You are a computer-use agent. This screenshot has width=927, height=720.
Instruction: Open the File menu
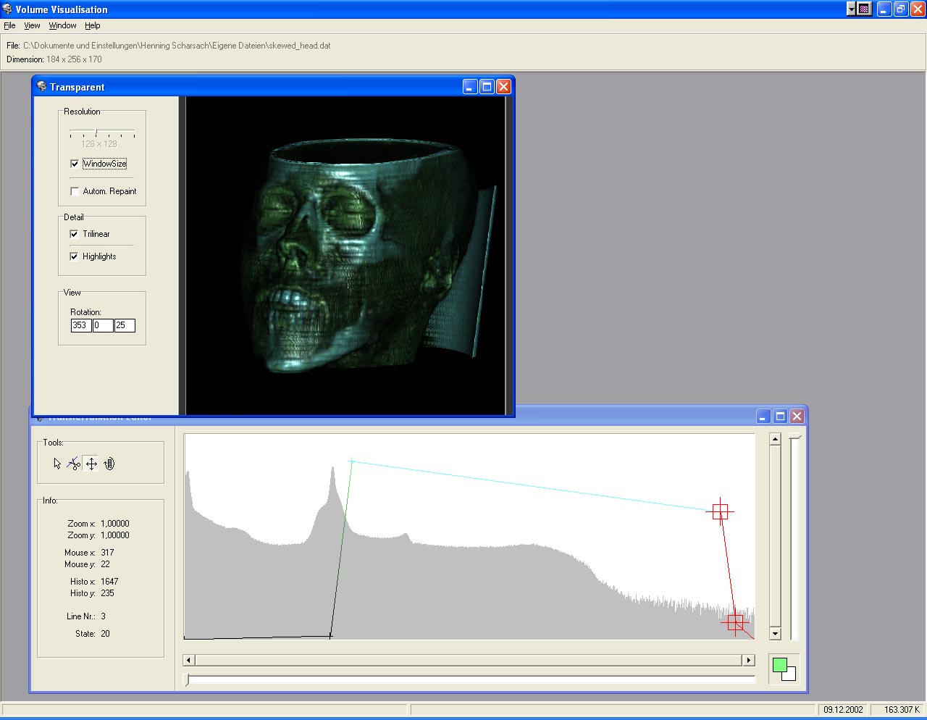pyautogui.click(x=9, y=25)
